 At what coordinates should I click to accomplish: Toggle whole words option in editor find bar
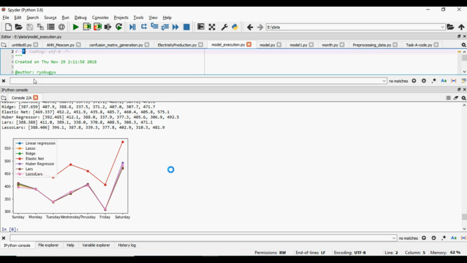[x=454, y=81]
